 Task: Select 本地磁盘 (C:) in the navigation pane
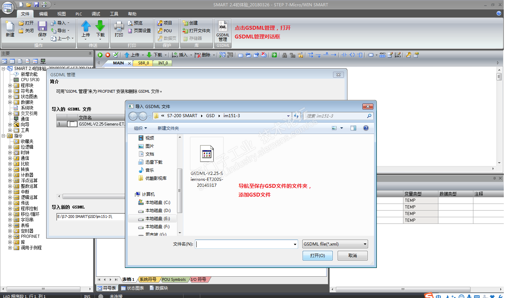coord(154,203)
